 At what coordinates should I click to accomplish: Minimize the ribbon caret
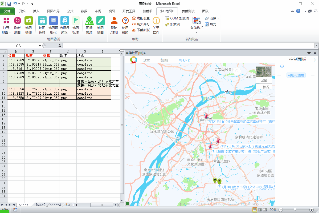(x=292, y=11)
